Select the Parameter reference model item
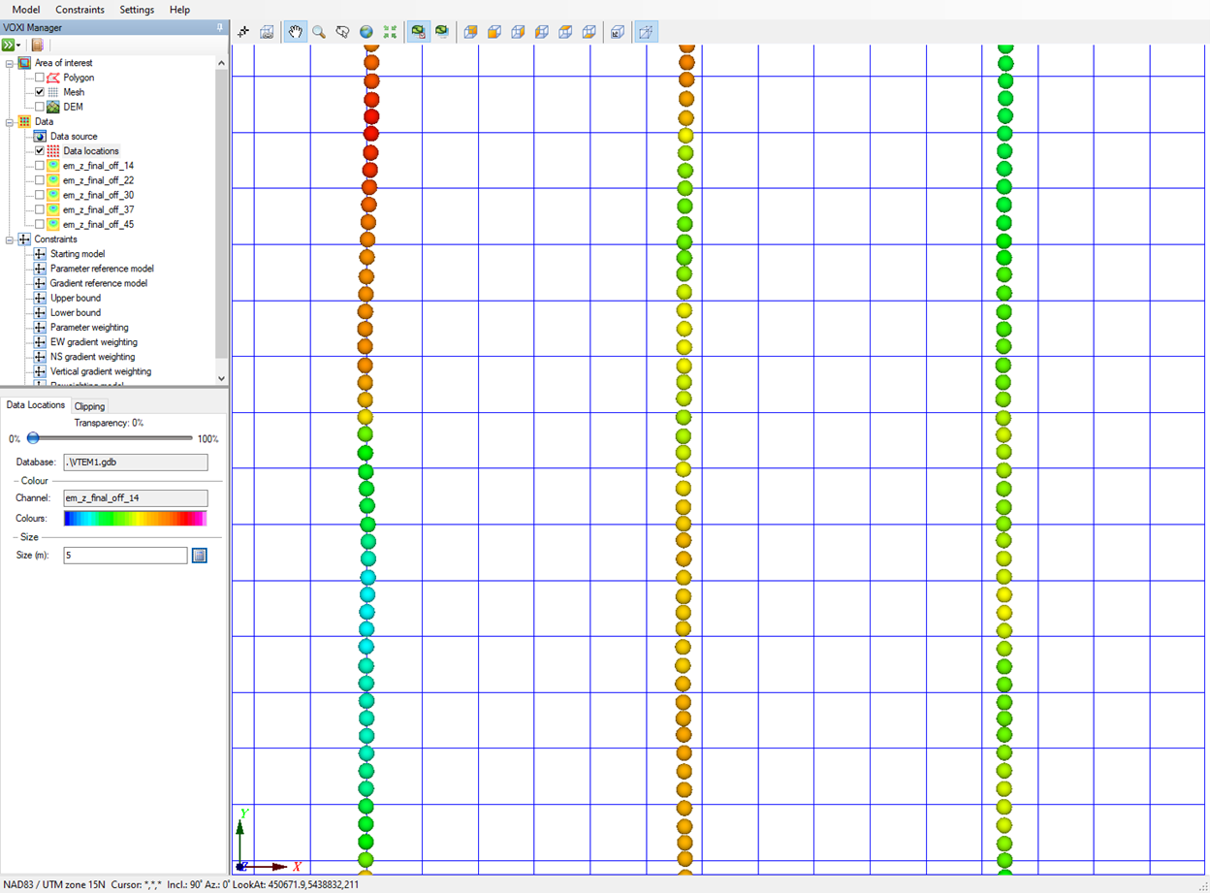 (x=102, y=269)
